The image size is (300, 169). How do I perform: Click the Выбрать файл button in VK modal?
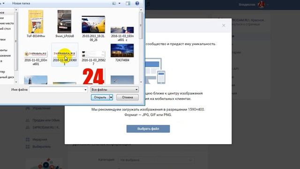click(148, 129)
